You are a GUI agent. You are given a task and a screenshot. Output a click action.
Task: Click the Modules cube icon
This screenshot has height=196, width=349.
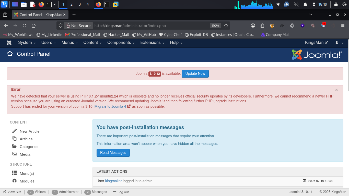pos(15,181)
